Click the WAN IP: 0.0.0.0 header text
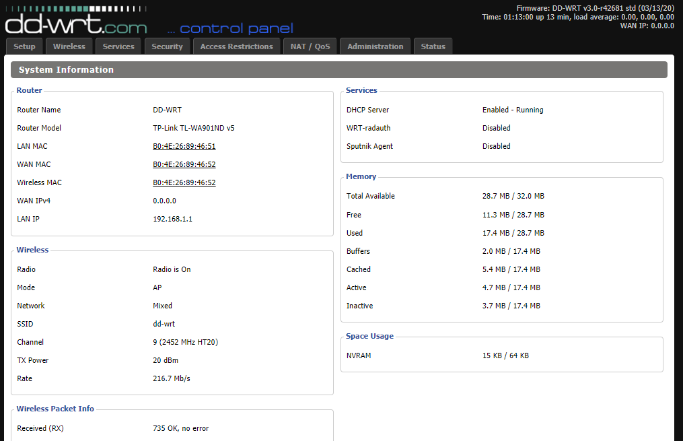Image resolution: width=683 pixels, height=441 pixels. [647, 26]
